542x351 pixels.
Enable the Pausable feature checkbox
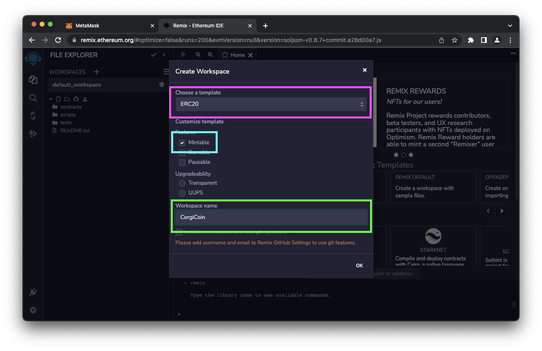[182, 162]
